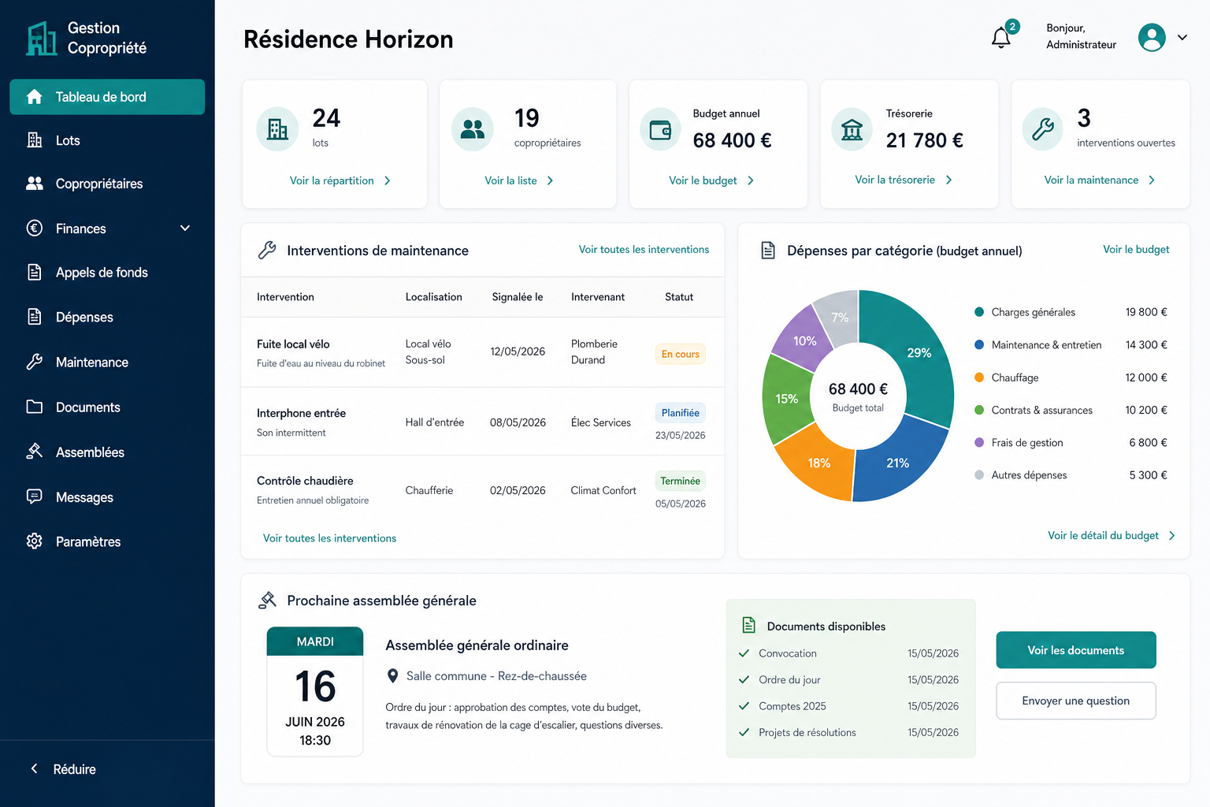Click the home icon of Tableau de bord
The height and width of the screenshot is (807, 1210).
35,97
